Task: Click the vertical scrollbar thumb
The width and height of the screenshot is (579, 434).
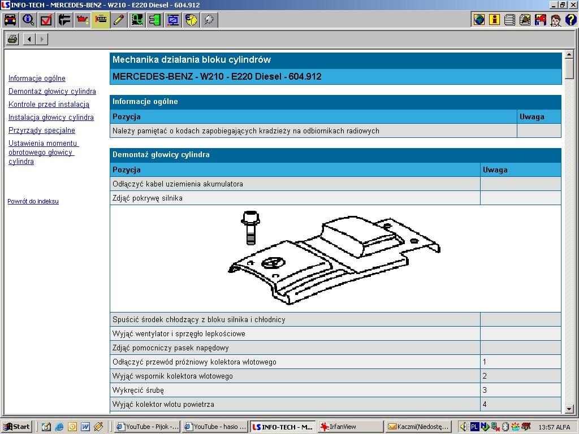Action: tap(569, 68)
